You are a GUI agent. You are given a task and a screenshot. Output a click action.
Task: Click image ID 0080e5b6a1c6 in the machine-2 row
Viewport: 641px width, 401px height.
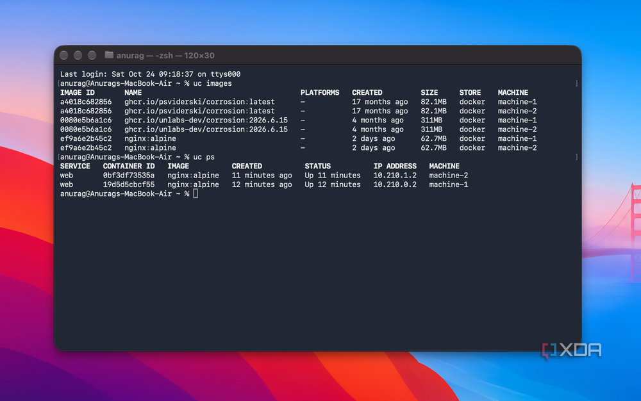tap(86, 129)
